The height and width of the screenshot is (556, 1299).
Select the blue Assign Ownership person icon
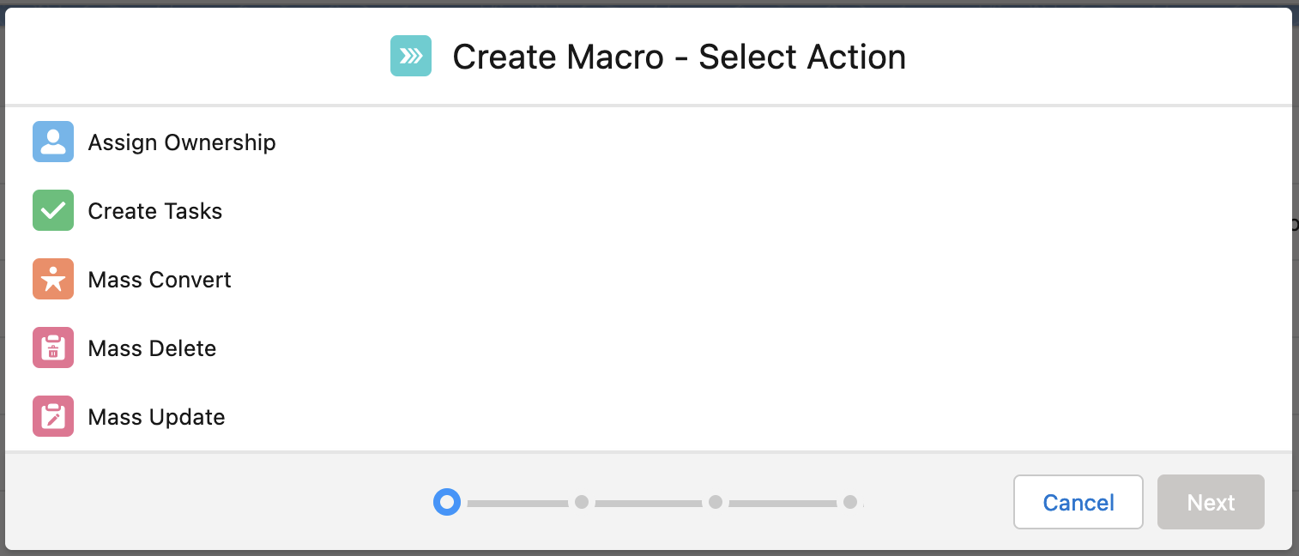[x=53, y=142]
